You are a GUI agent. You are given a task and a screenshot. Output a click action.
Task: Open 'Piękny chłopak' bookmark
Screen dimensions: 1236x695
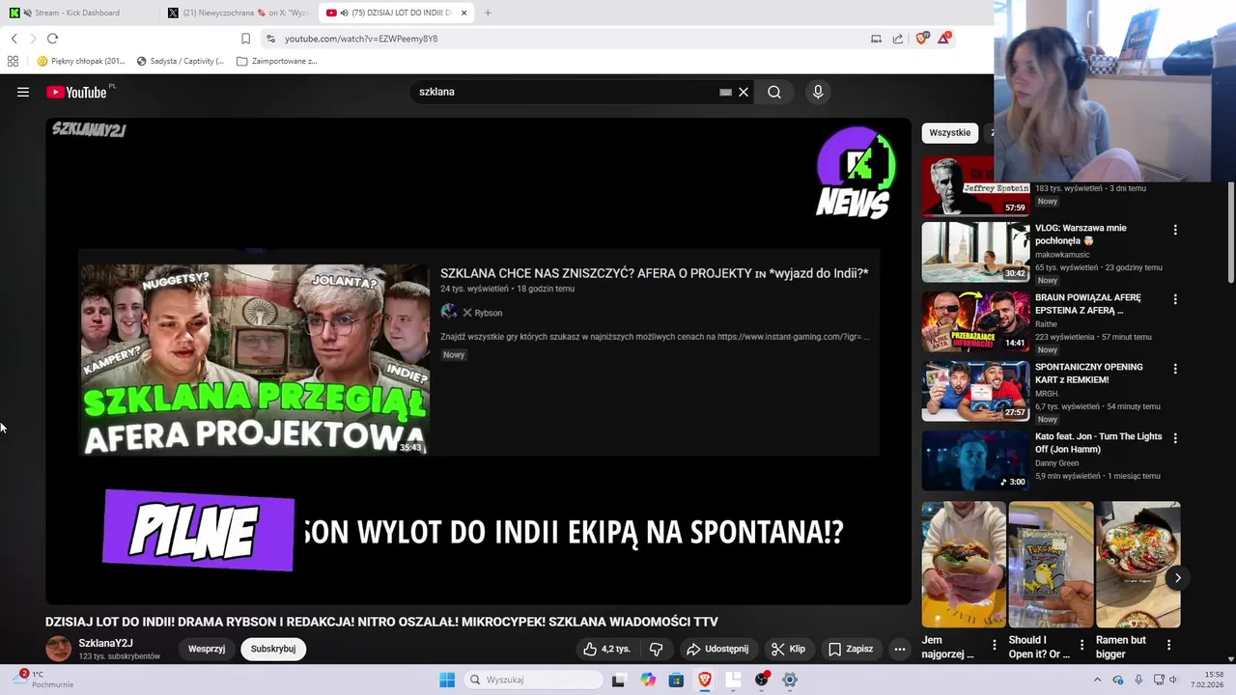(81, 61)
